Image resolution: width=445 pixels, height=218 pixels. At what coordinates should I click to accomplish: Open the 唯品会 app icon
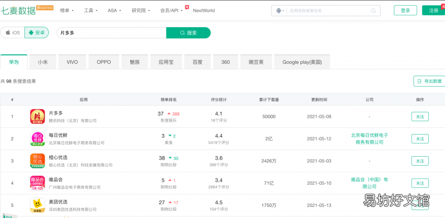pyautogui.click(x=37, y=183)
